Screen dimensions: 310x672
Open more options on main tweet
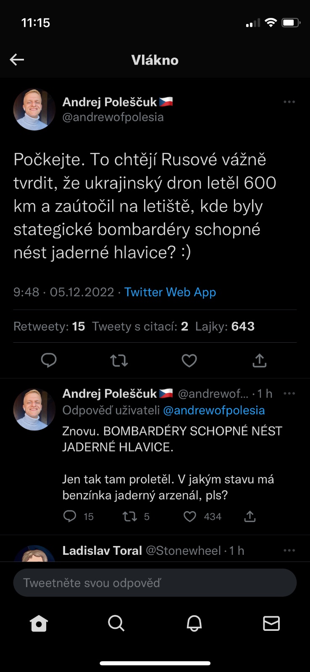[289, 102]
